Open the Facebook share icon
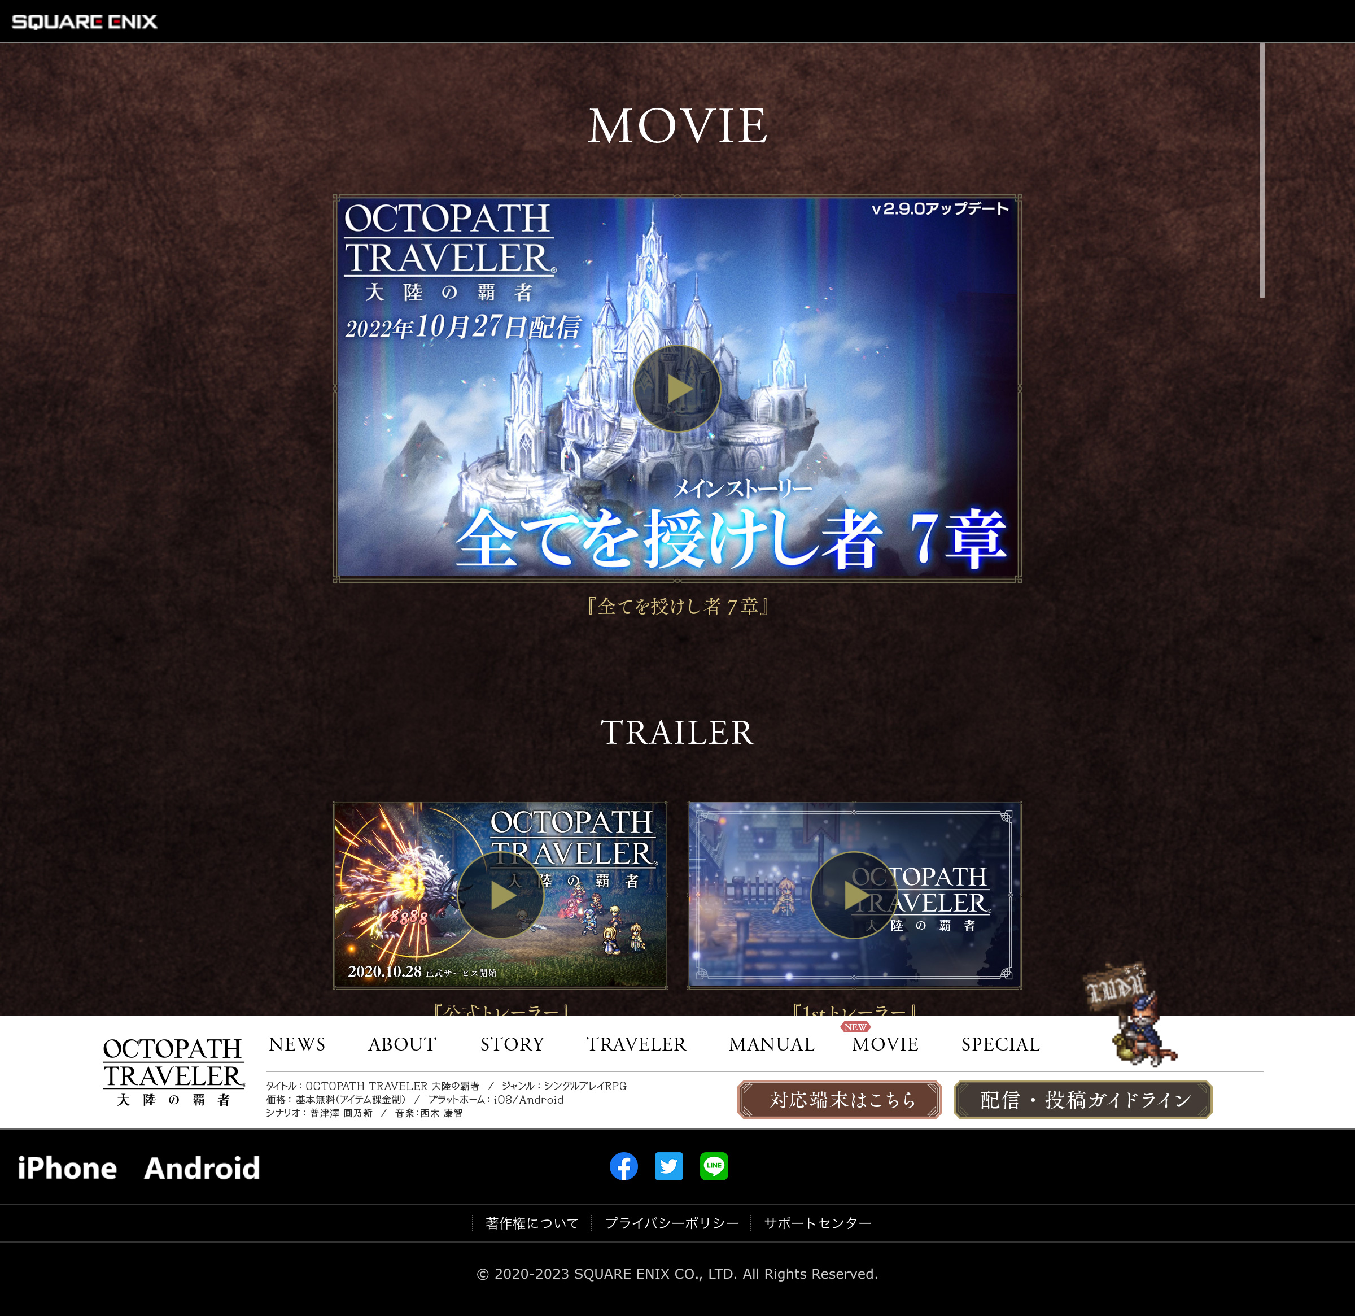Screen dimensions: 1355x1316 coord(623,1167)
